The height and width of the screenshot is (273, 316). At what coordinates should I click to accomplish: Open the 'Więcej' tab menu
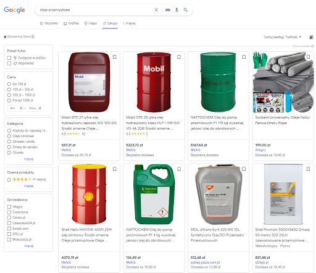point(130,23)
